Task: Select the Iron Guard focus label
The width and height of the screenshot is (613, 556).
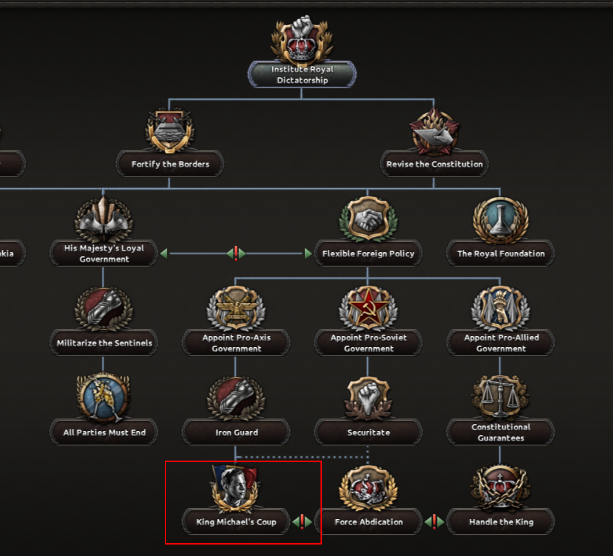Action: coord(236,432)
